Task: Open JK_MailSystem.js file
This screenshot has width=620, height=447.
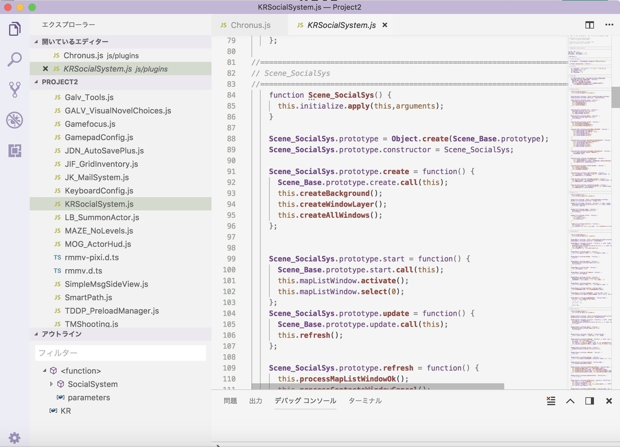Action: 121,177
